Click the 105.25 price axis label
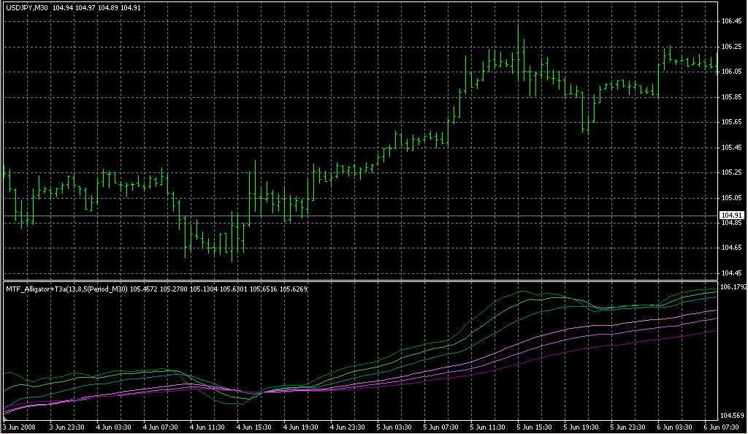Screen dimensions: 748x434 click(731, 172)
